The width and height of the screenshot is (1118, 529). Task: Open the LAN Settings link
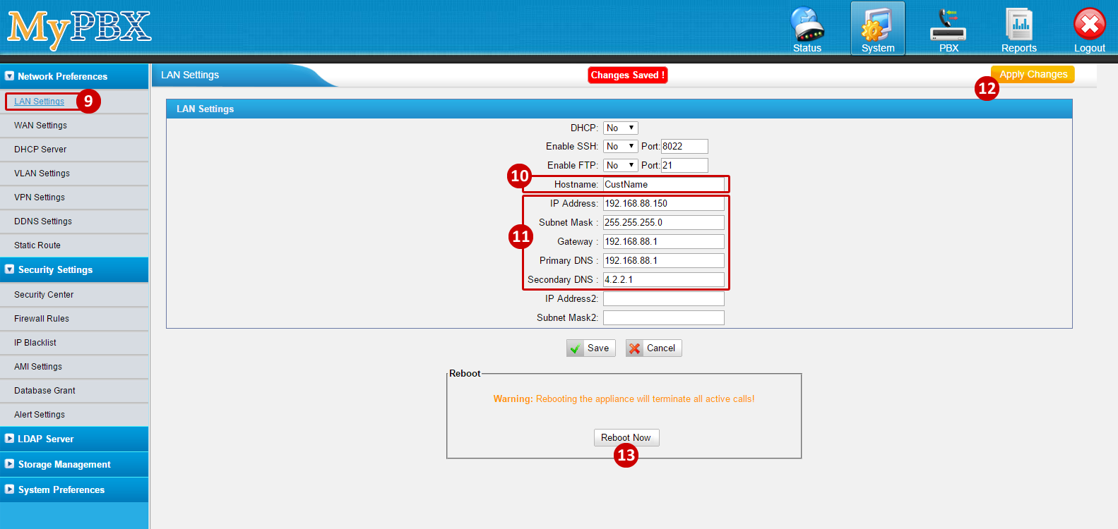pyautogui.click(x=40, y=102)
